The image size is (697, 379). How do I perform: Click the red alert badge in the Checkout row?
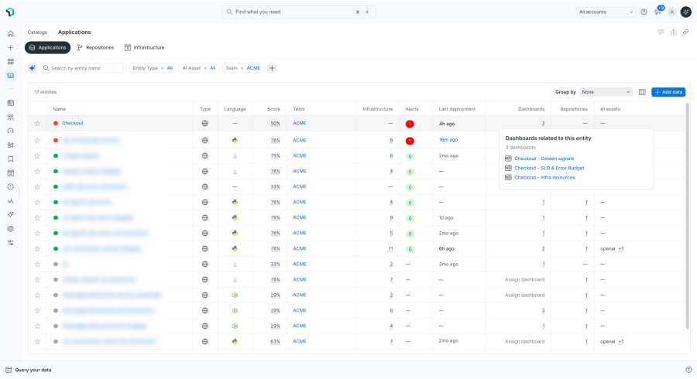tap(410, 124)
